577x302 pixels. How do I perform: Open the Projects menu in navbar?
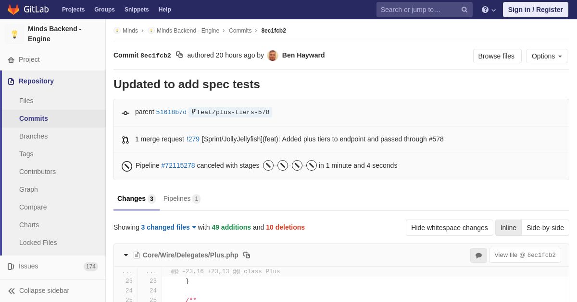click(x=73, y=10)
